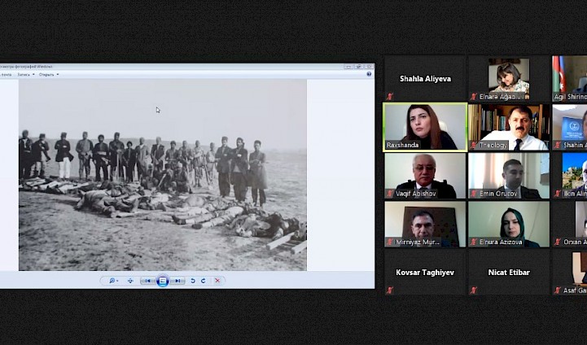Open the help icon in photo viewer toolbar
This screenshot has height=345, width=587.
[x=369, y=74]
